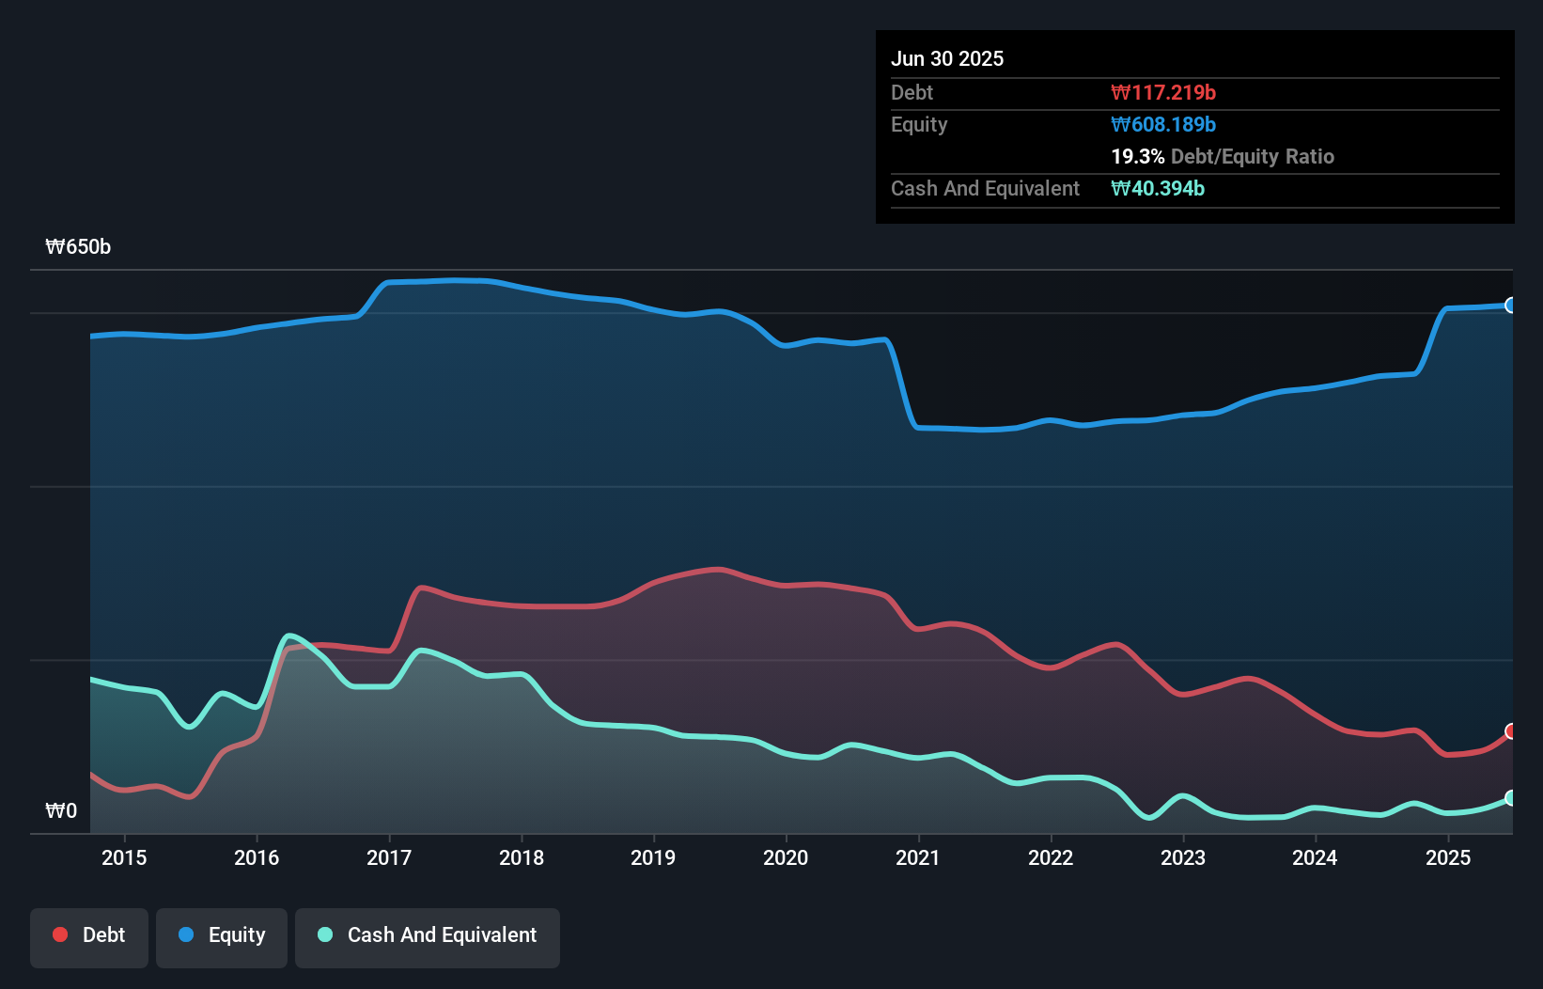Image resolution: width=1543 pixels, height=989 pixels.
Task: Click the ₩117.219b debt value in tooltip
Action: click(1163, 93)
